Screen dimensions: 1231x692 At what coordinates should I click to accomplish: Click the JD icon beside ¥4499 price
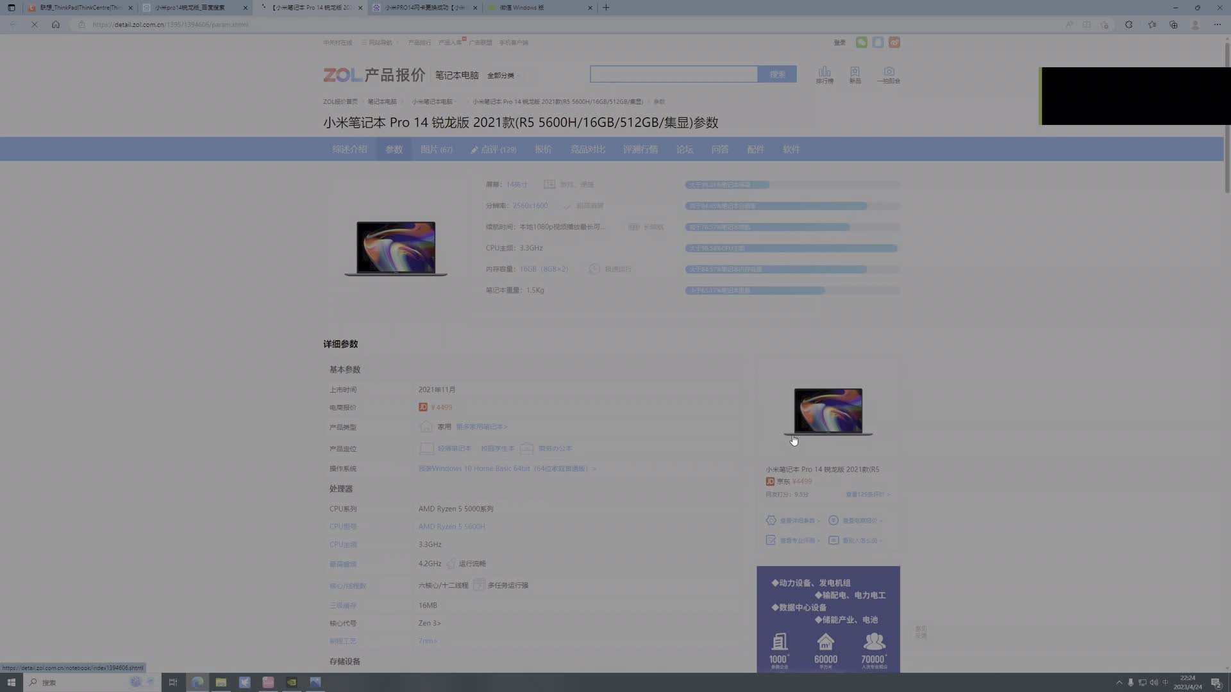tap(423, 408)
